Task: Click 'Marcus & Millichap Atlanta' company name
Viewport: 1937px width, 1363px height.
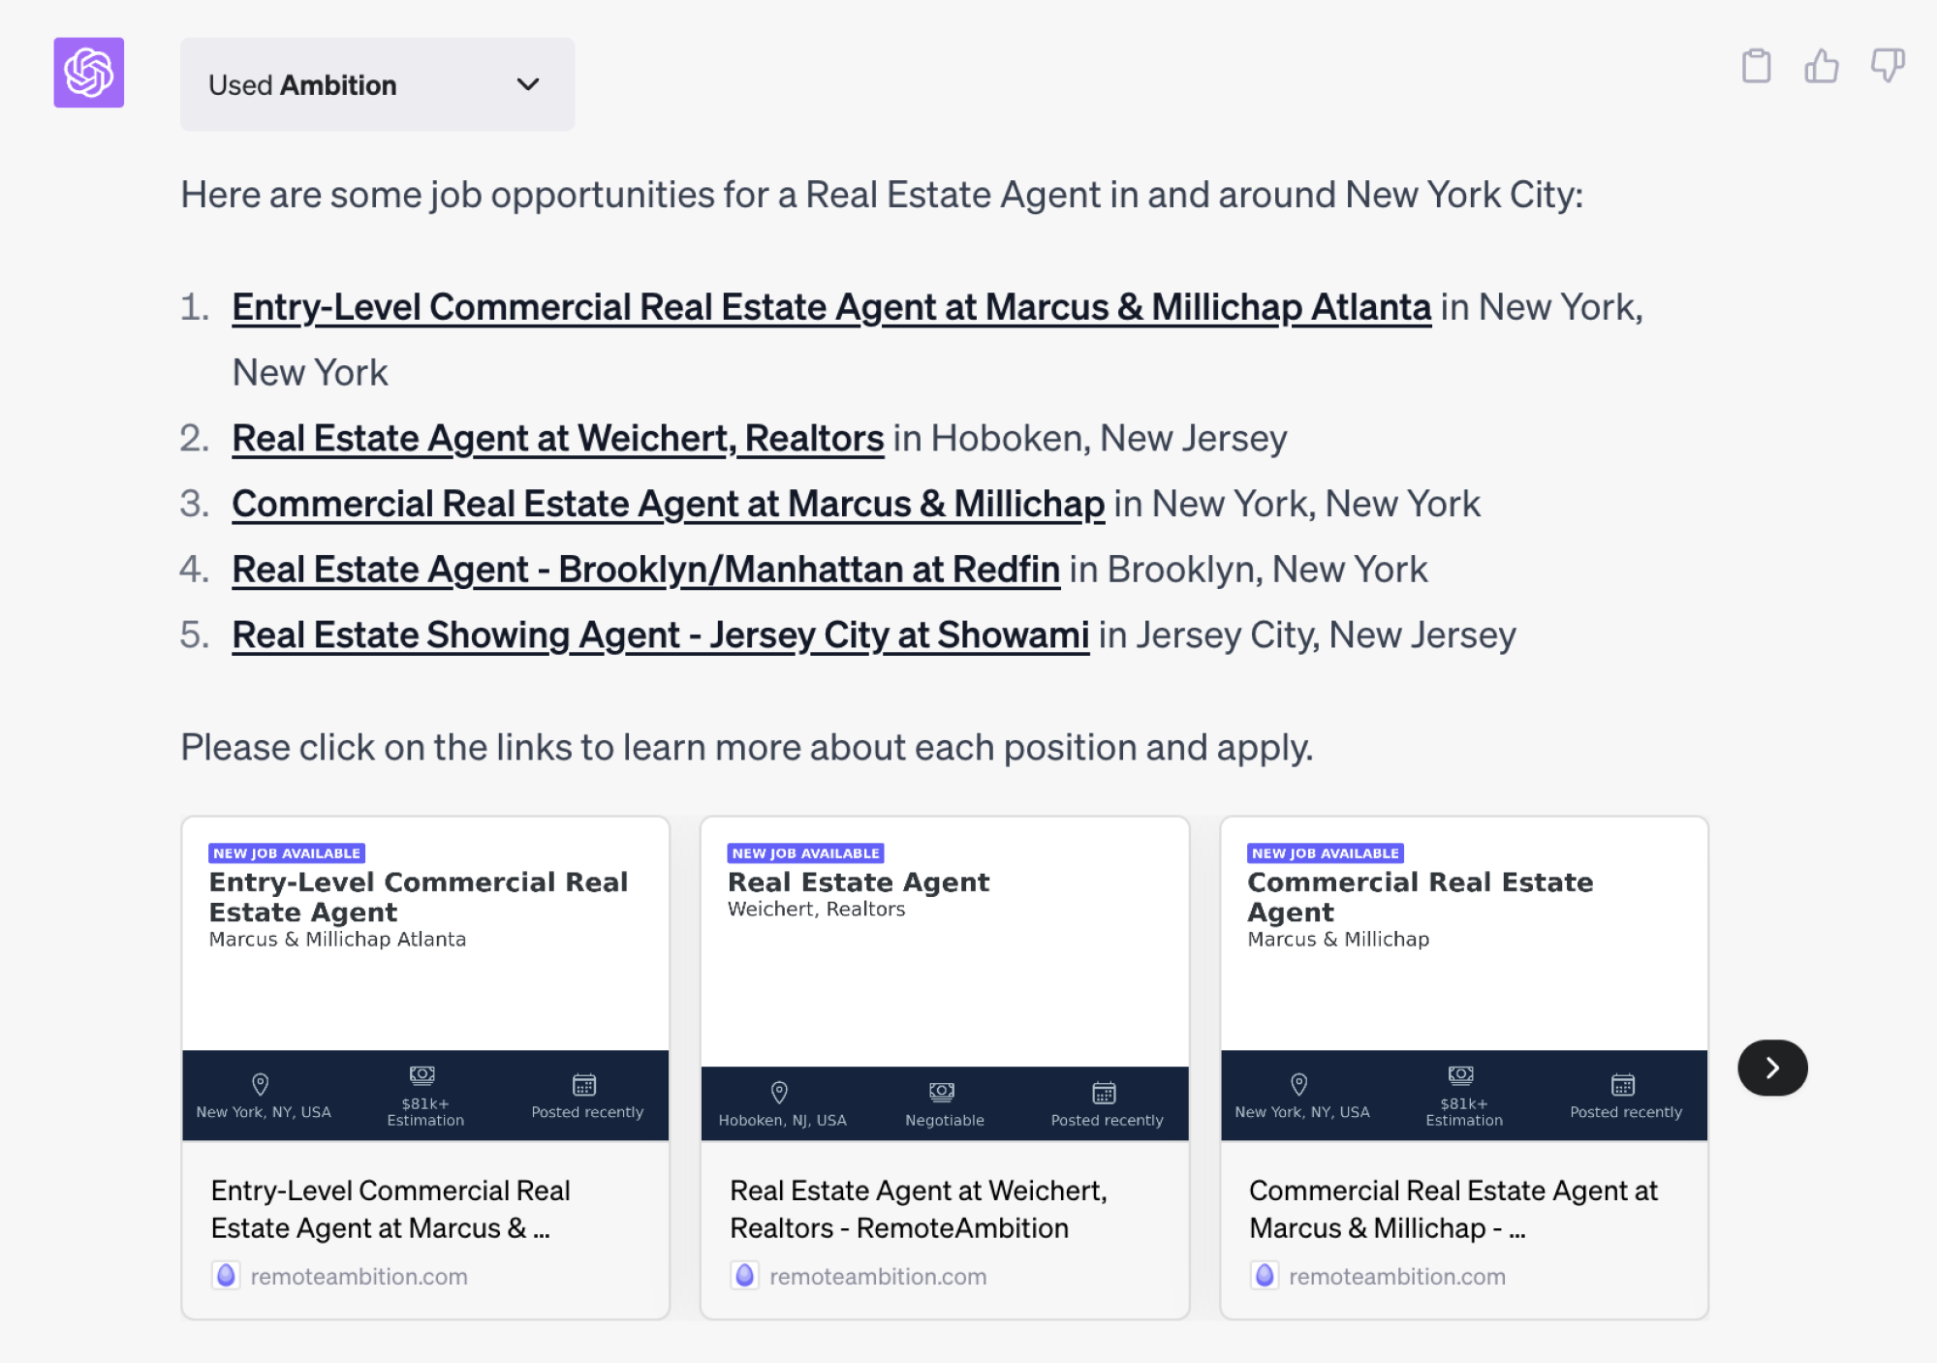Action: 337,939
